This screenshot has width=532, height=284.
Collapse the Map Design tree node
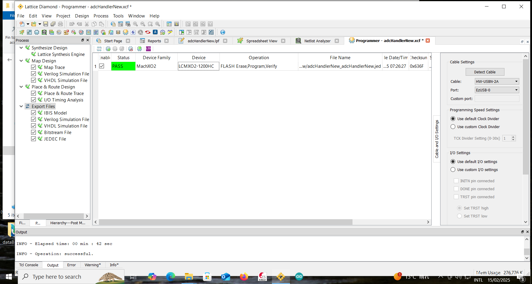[21, 61]
